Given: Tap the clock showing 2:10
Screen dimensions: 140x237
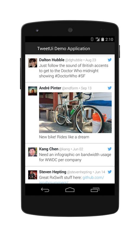Looking at the screenshot, I should (x=109, y=39).
